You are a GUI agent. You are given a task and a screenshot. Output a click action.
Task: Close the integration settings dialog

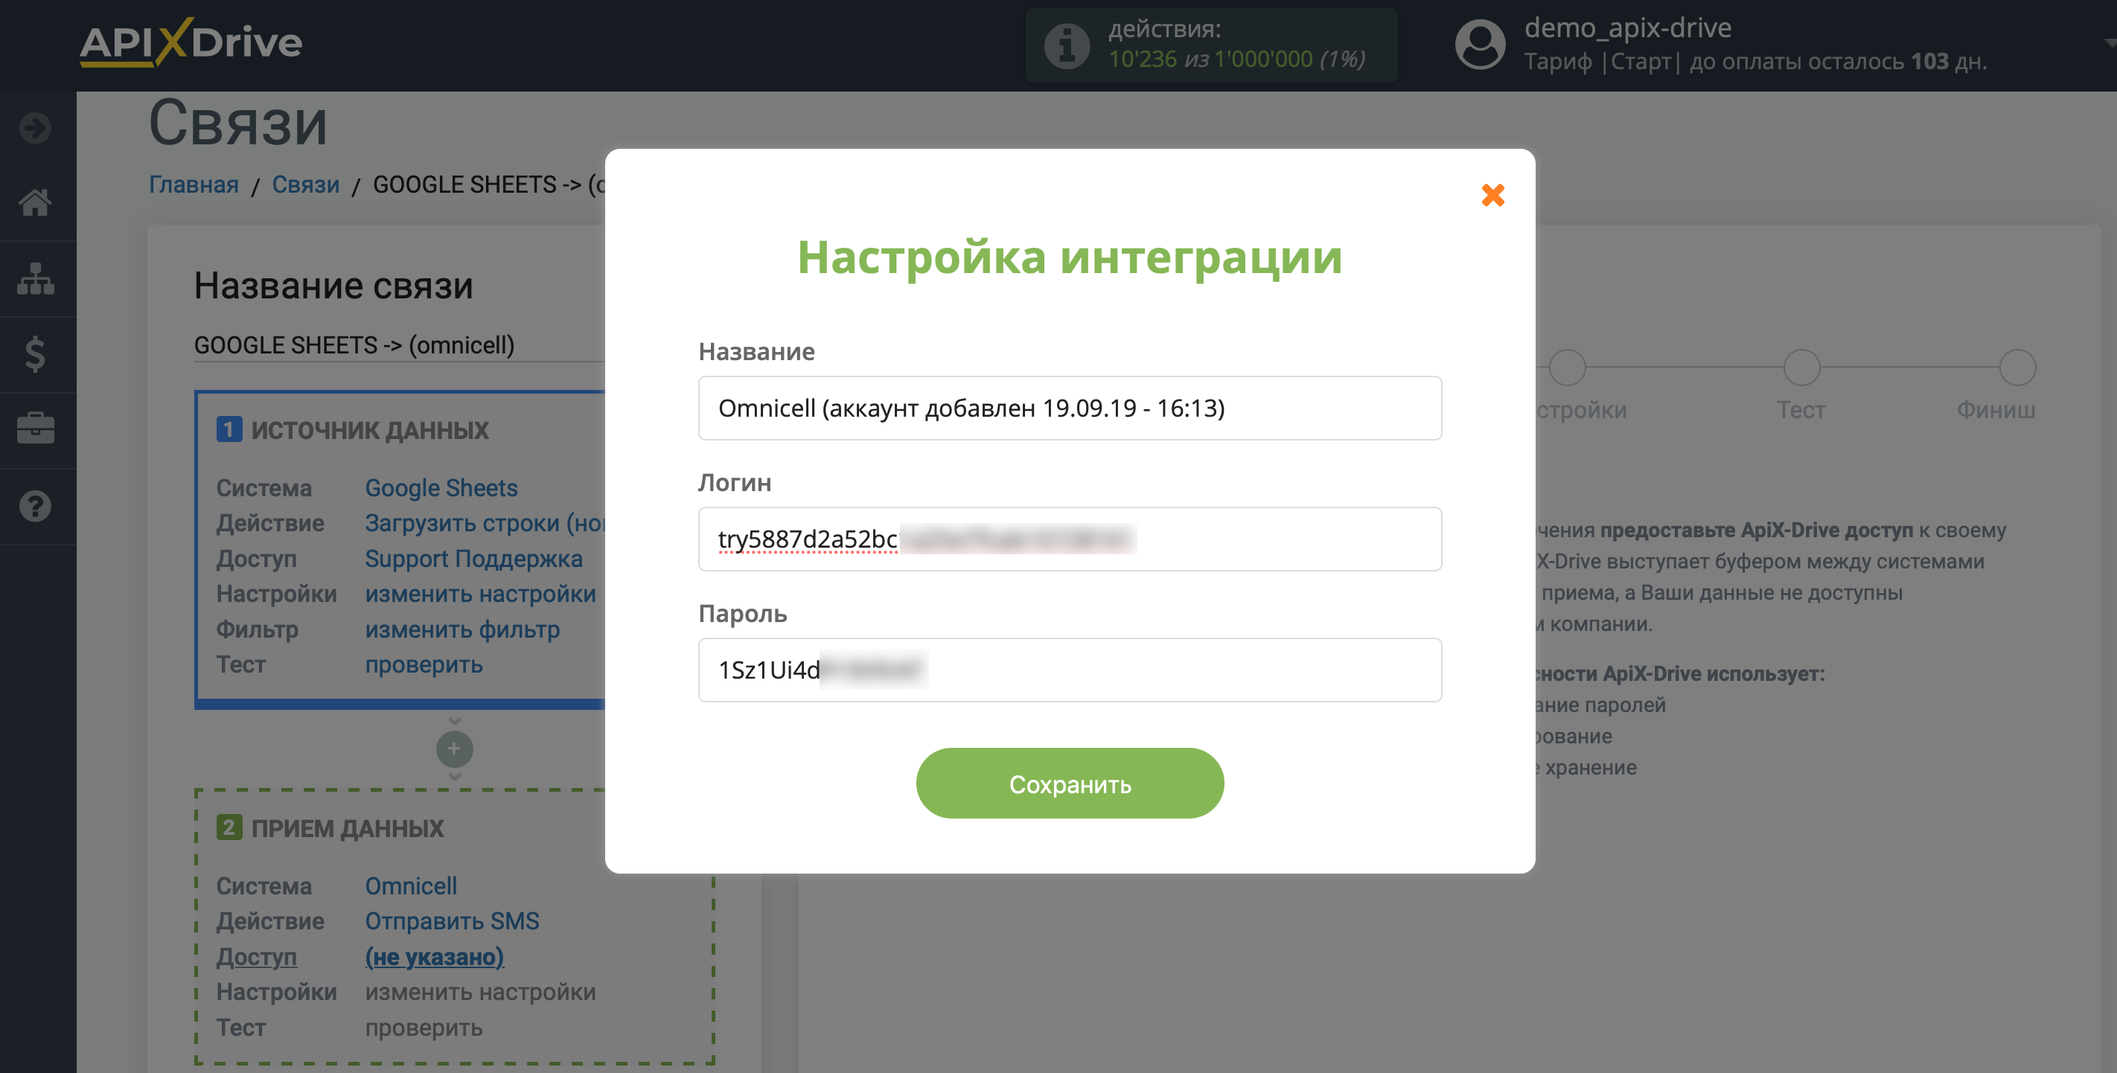[1492, 195]
